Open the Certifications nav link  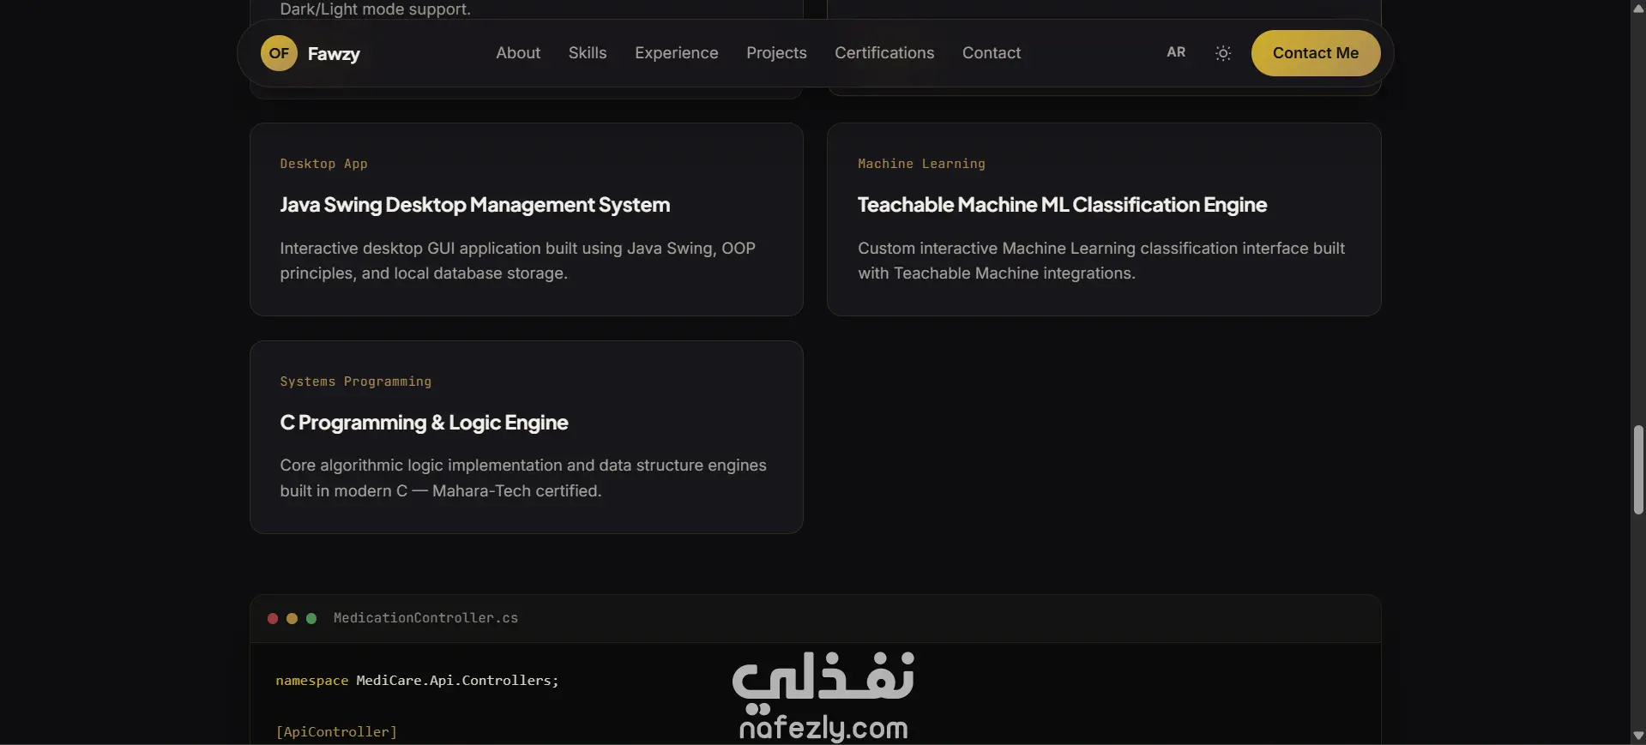(x=884, y=53)
